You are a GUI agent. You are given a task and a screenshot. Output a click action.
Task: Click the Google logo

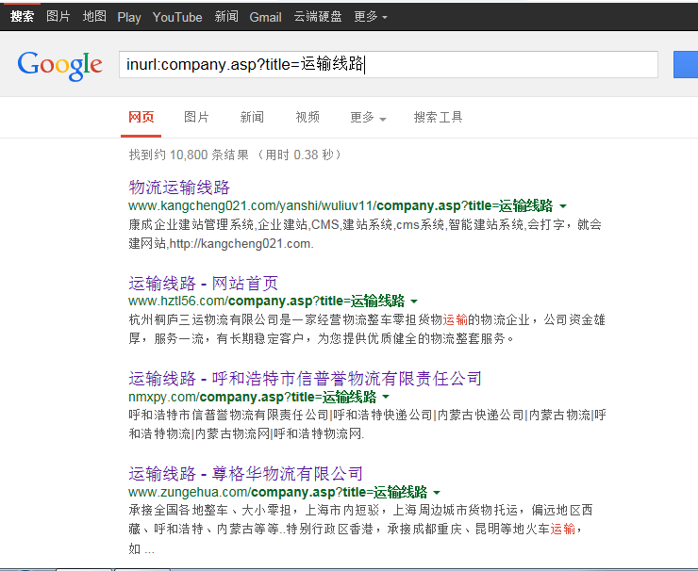60,65
